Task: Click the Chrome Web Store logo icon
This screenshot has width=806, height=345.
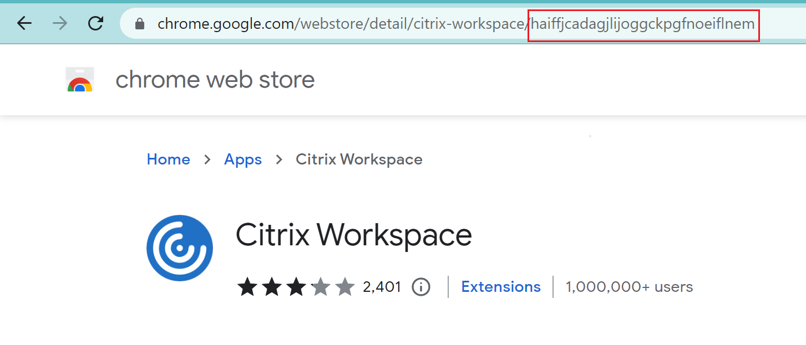Action: coord(80,79)
